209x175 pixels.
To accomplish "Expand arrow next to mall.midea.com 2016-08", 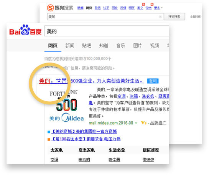I will click(x=136, y=123).
